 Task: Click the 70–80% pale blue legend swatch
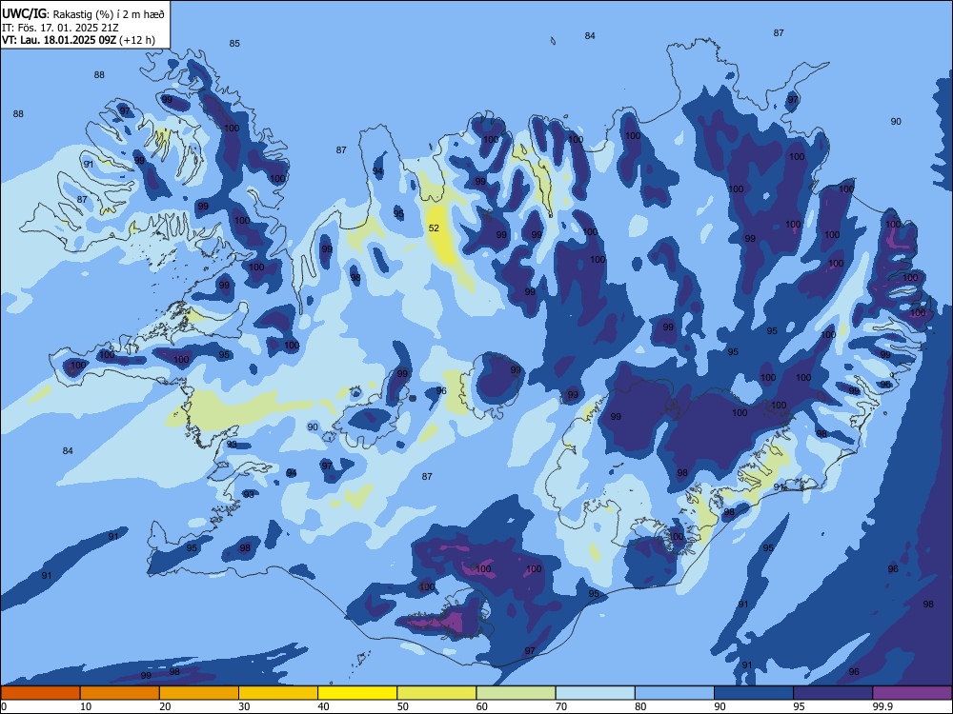(595, 693)
